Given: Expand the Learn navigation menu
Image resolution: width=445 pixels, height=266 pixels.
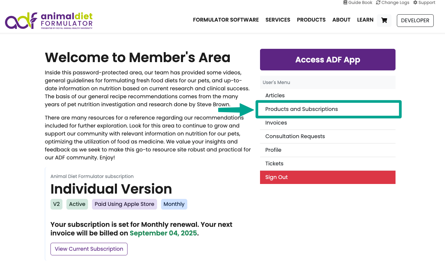Looking at the screenshot, I should tap(365, 20).
